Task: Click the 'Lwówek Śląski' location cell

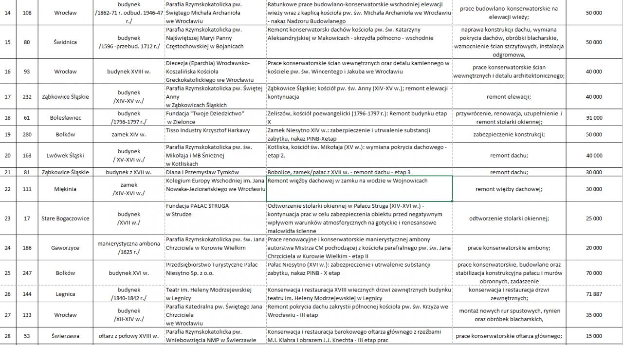Action: pos(65,155)
